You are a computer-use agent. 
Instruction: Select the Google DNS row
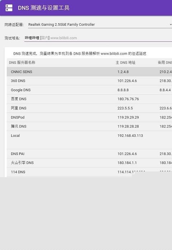[x=89, y=90]
